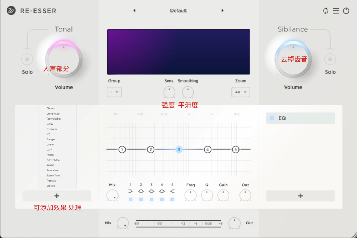Choose Compressor from the effects list

[x=53, y=114]
